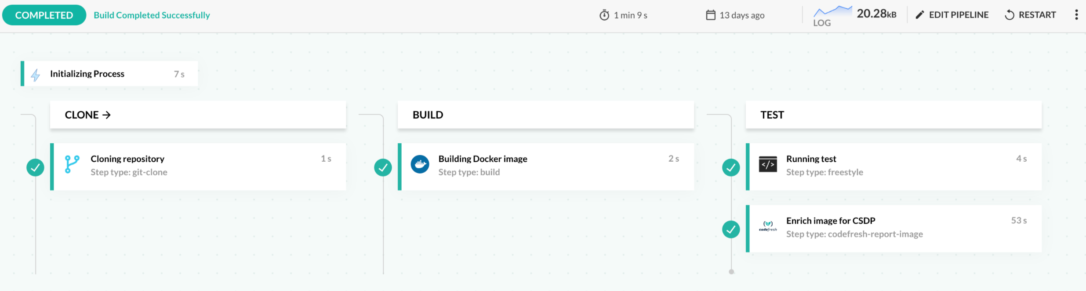Click the freestyle code terminal icon
Screen dimensions: 1086x291
[768, 164]
